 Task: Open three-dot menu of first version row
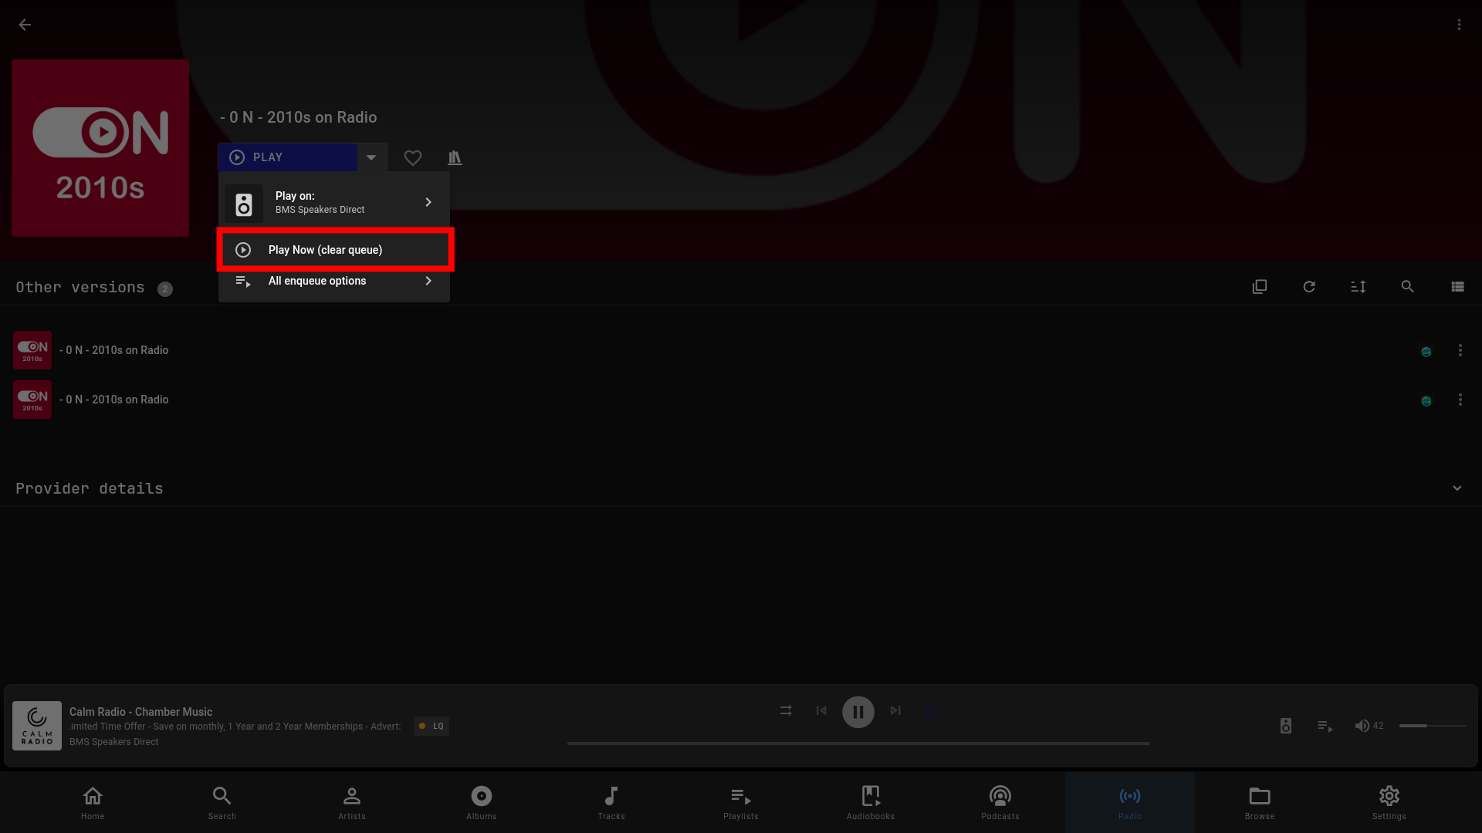coord(1460,350)
